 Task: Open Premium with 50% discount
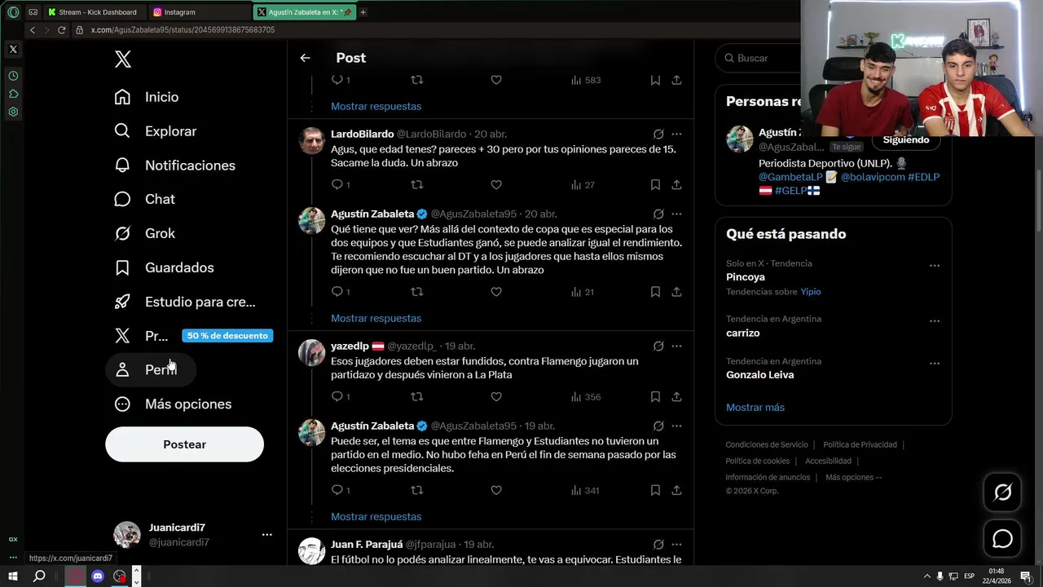point(192,336)
